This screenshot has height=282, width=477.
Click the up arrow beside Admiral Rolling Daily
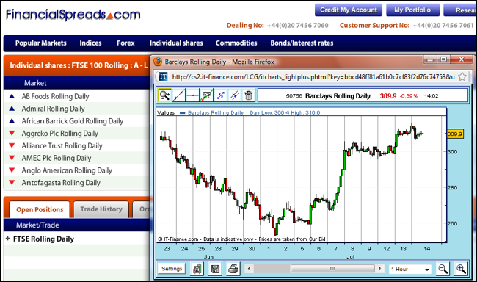(x=12, y=109)
